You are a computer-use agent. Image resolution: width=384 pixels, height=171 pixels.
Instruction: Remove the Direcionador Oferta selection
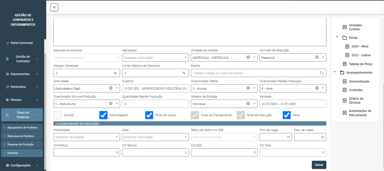click(x=248, y=88)
